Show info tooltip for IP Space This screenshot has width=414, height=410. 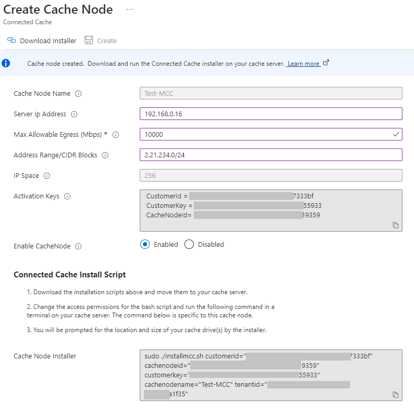(47, 176)
